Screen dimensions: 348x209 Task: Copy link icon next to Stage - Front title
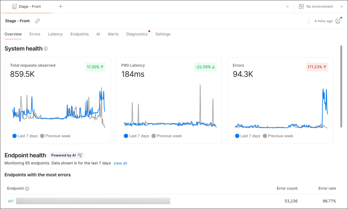(x=37, y=21)
